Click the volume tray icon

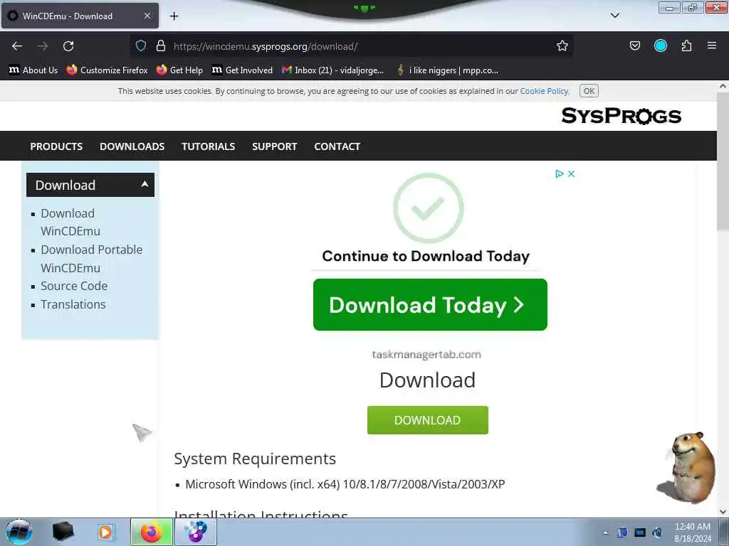657,532
